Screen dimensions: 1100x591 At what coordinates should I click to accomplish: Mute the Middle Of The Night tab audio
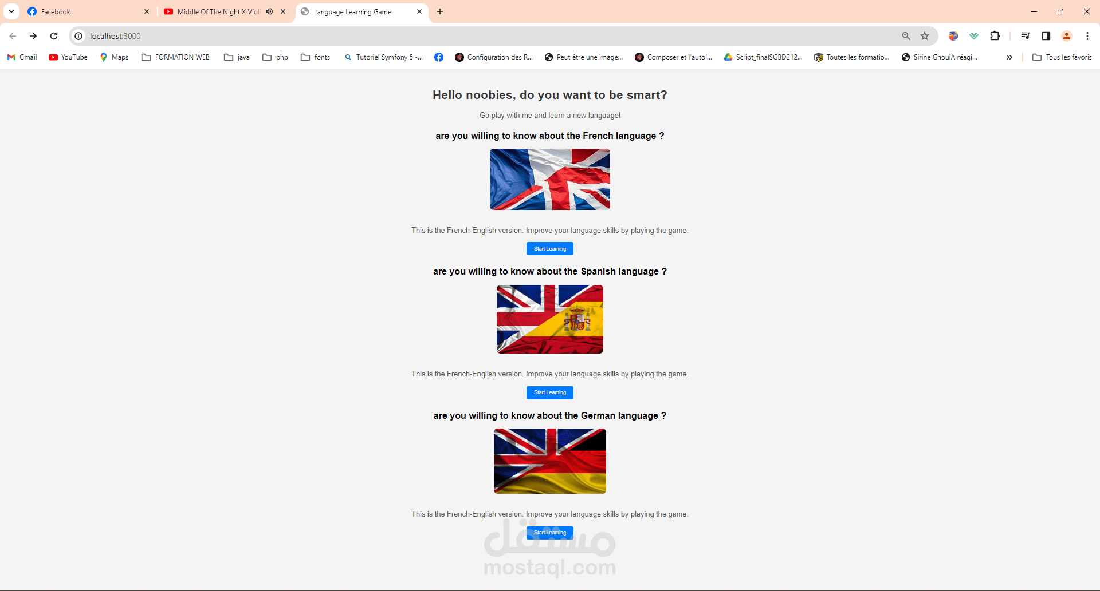click(x=269, y=11)
